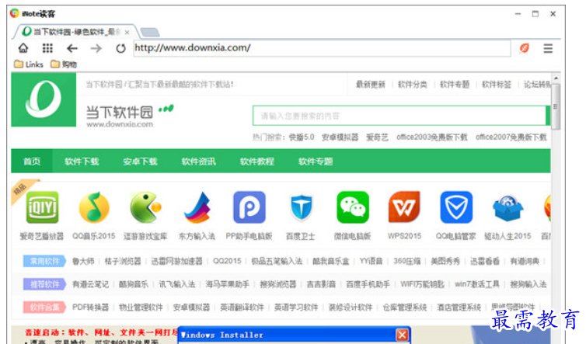Image resolution: width=586 pixels, height=344 pixels.
Task: Click hot search 快播5.0
Action: [x=302, y=137]
